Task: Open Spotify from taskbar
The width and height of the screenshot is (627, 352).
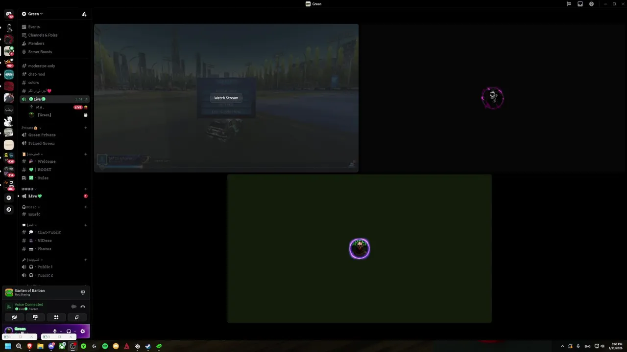Action: (105, 346)
